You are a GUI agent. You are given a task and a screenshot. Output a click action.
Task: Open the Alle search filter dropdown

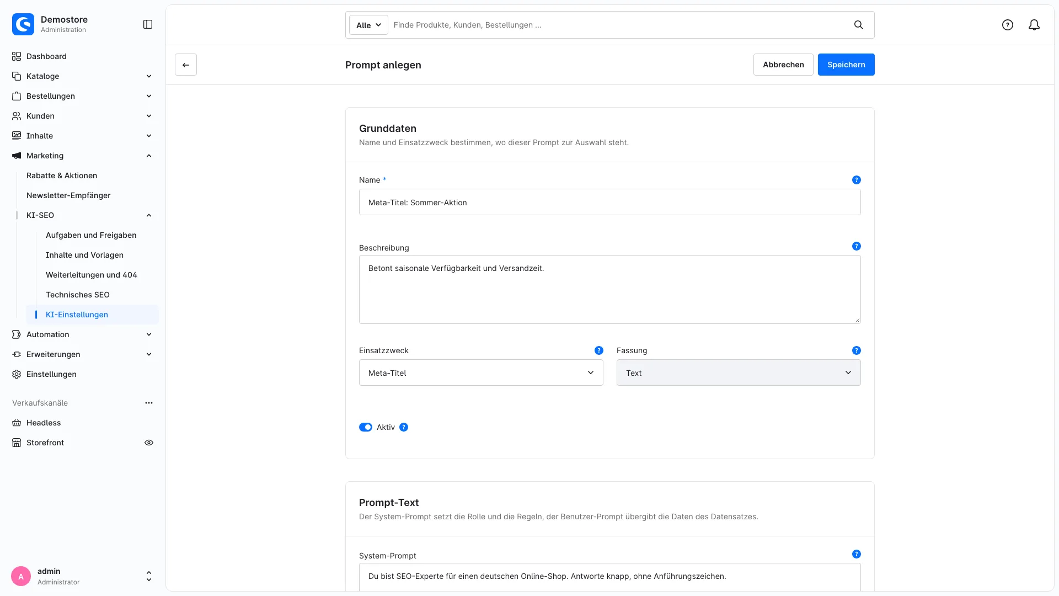tap(368, 25)
